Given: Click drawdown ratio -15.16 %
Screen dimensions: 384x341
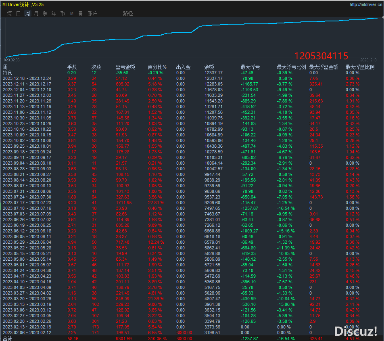Looking at the screenshot, I should click(286, 231).
